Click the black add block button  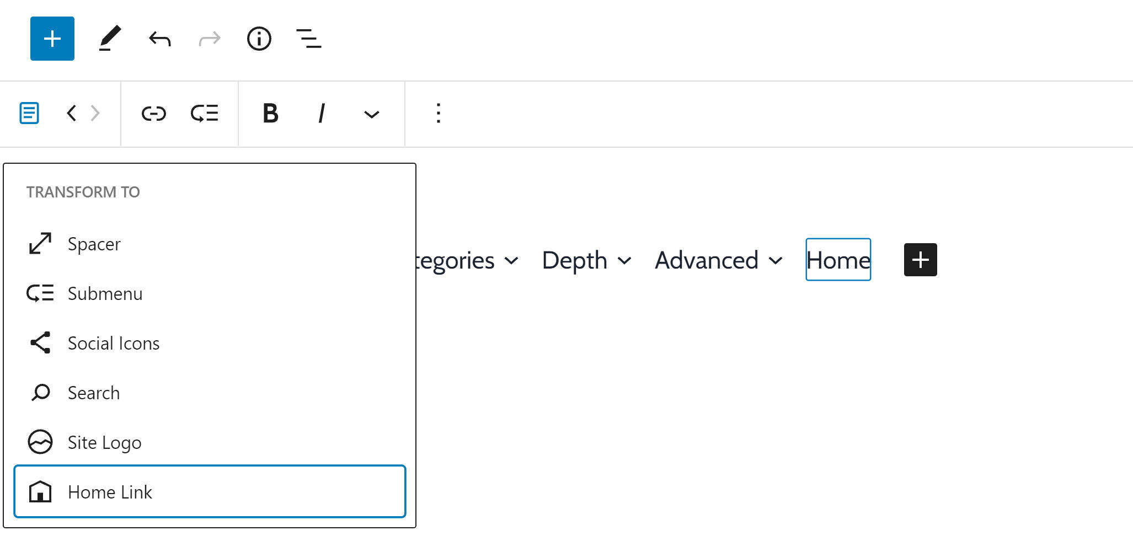(920, 260)
